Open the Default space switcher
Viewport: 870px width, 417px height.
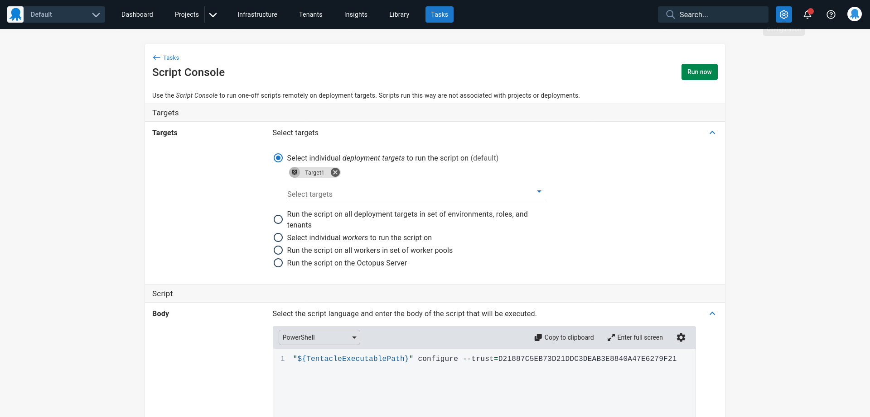pos(56,14)
